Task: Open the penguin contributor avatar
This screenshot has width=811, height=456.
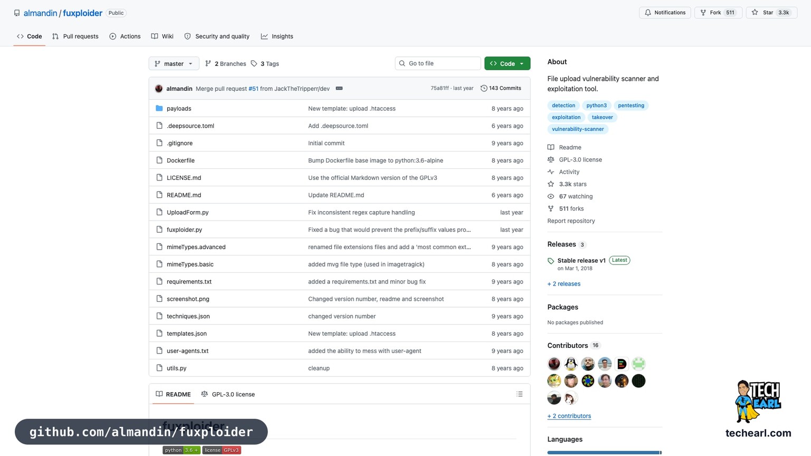Action: tap(571, 364)
